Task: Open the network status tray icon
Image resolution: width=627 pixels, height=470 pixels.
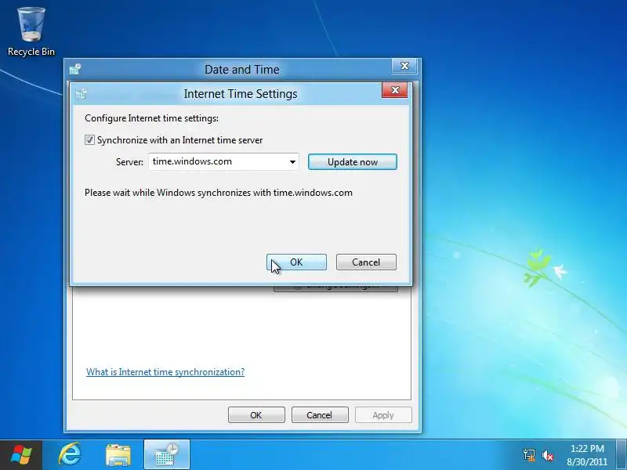Action: coord(529,455)
